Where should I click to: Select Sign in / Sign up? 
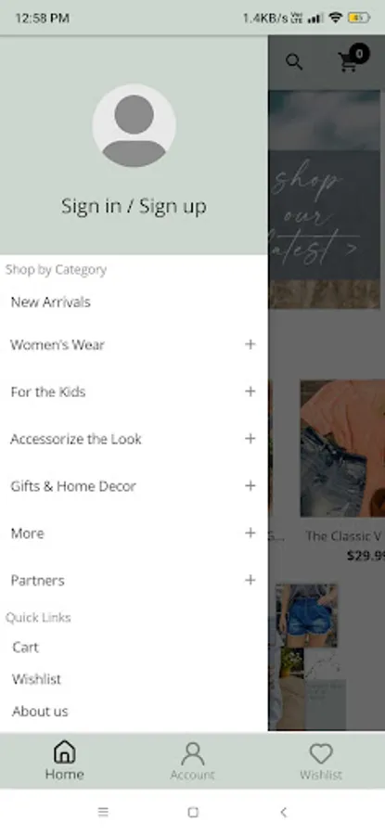(x=134, y=206)
